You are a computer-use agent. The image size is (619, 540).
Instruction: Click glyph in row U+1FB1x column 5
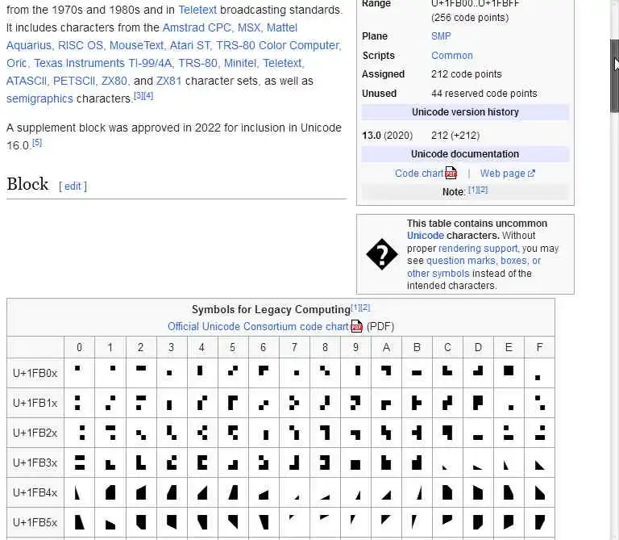(x=232, y=403)
